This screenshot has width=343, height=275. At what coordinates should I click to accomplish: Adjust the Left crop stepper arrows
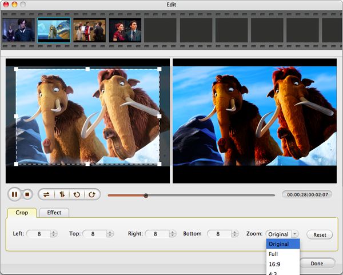(53, 234)
